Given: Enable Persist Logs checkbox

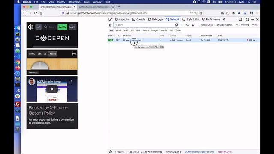Looking at the screenshot, I should point(199,25).
